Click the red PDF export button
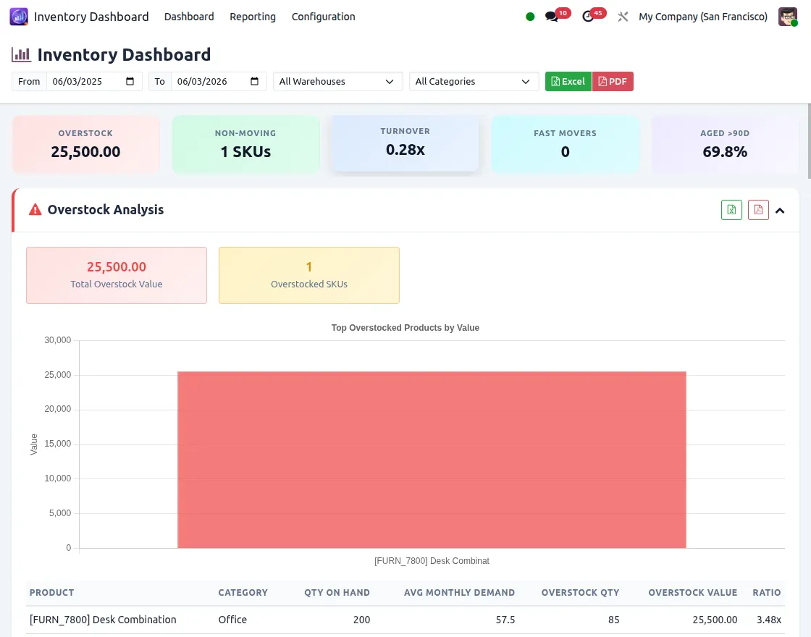 [x=613, y=81]
